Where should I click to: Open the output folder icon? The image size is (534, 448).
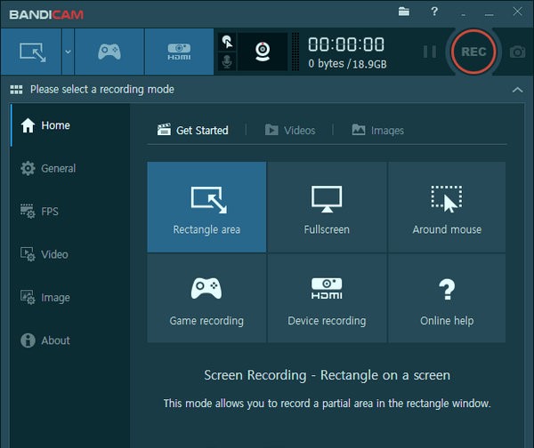click(x=404, y=12)
